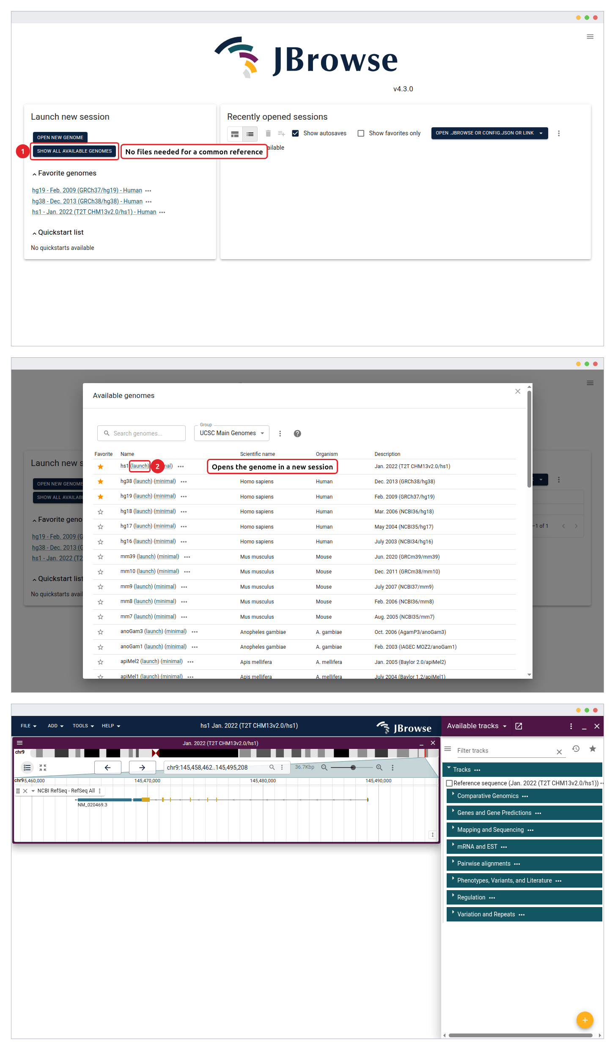Open the ADD menu
The width and height of the screenshot is (615, 1050).
pos(55,726)
